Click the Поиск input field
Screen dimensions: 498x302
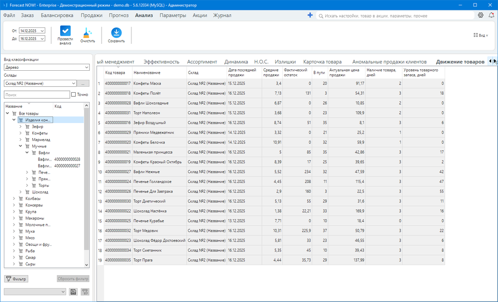[36, 94]
